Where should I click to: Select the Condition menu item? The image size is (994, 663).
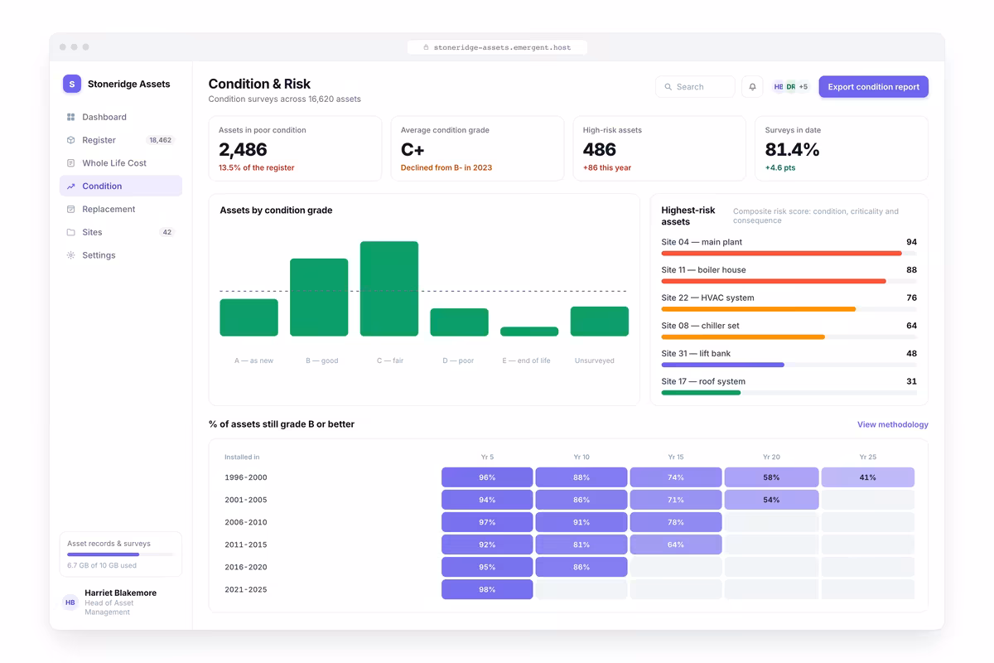click(x=121, y=186)
